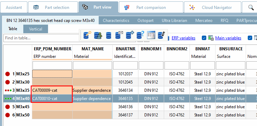Click the BNARTNR column filter box
This screenshot has width=257, height=126.
(x=125, y=65)
